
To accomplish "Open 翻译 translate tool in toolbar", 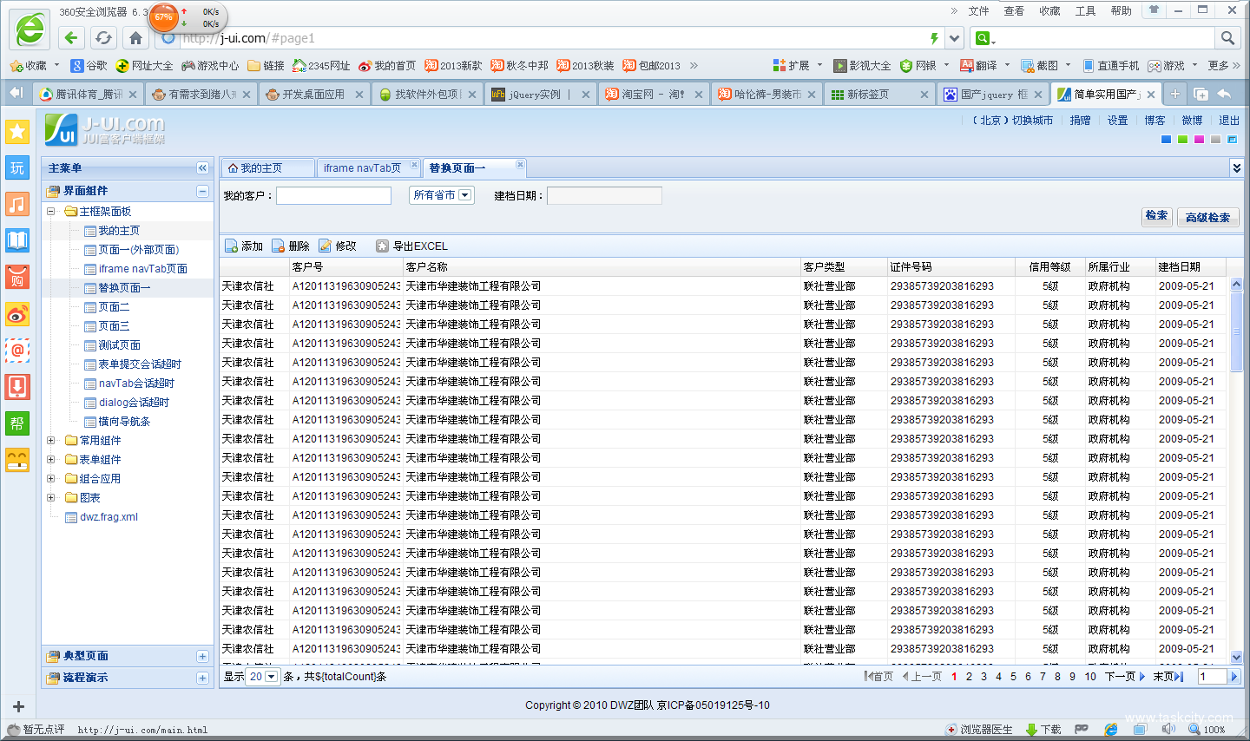I will [978, 65].
